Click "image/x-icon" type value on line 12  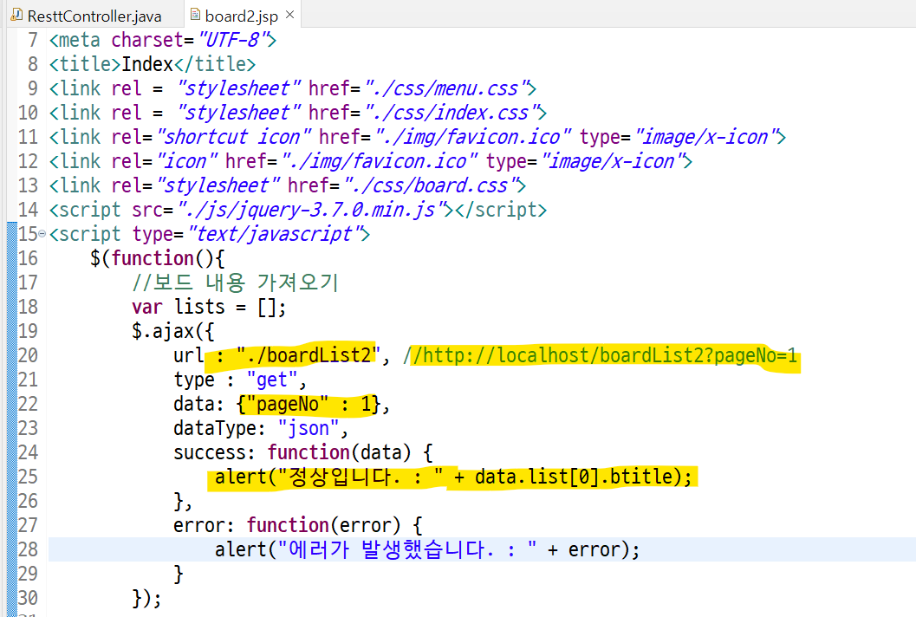pyautogui.click(x=612, y=160)
